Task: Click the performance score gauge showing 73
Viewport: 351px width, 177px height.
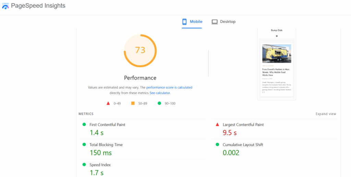Action: click(x=140, y=50)
